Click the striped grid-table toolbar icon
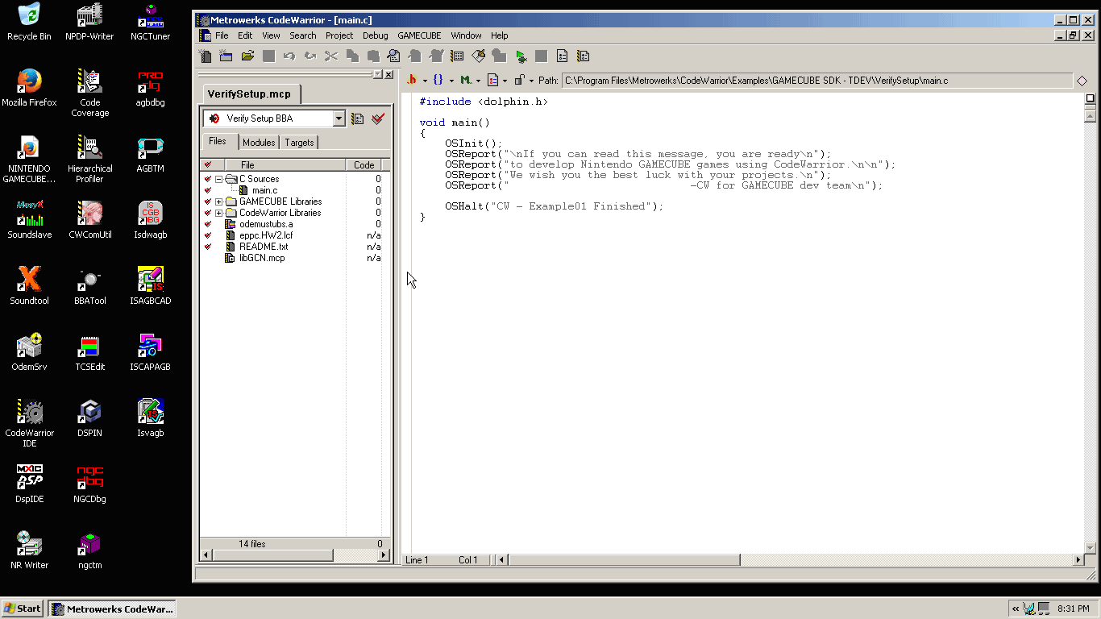This screenshot has height=619, width=1101. pos(457,56)
